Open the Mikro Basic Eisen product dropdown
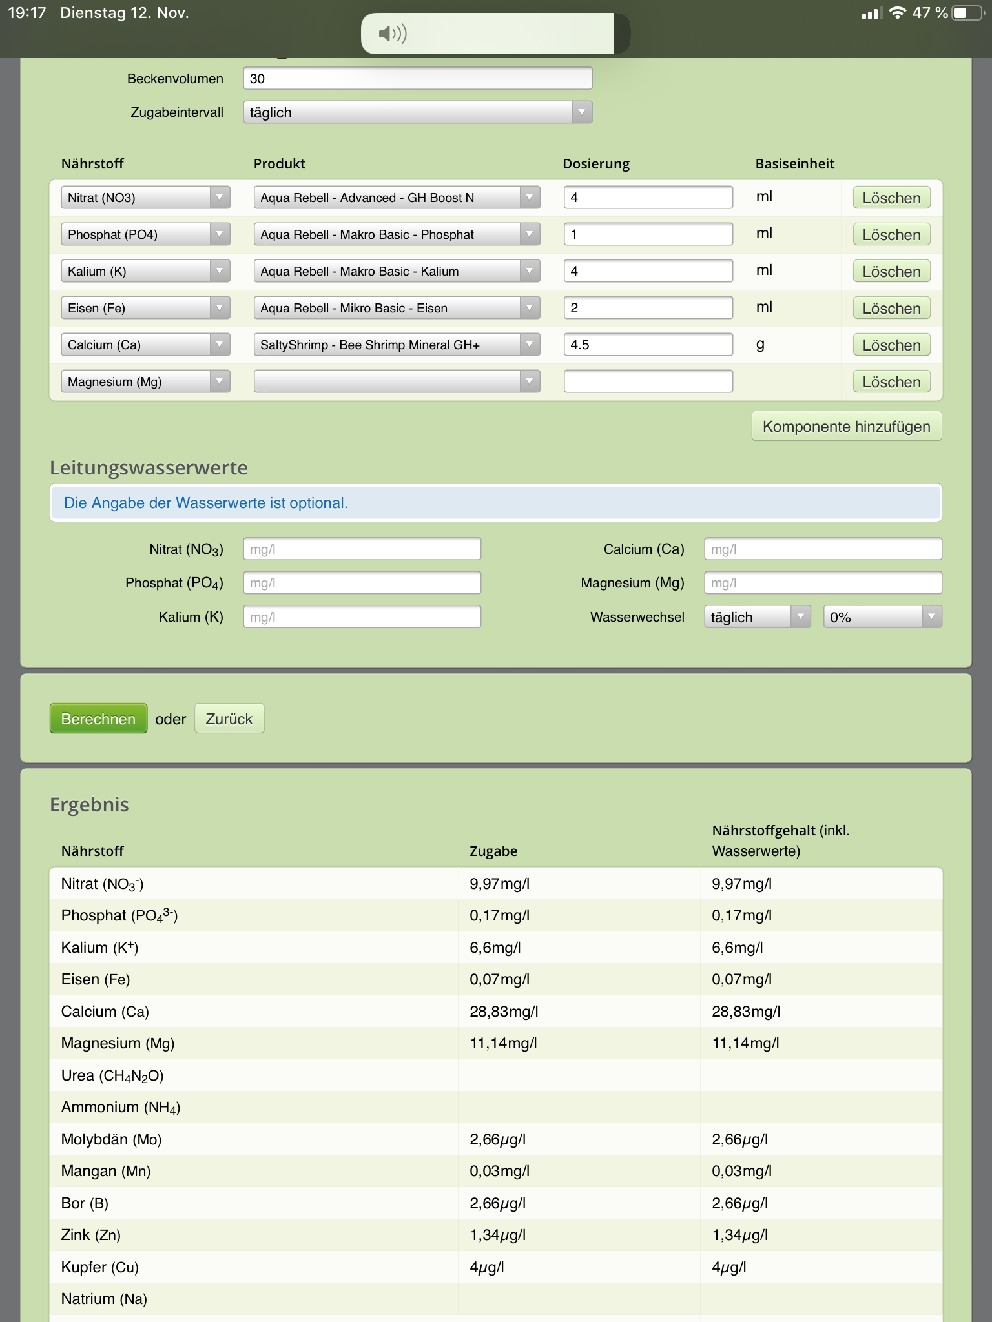992x1322 pixels. point(397,308)
